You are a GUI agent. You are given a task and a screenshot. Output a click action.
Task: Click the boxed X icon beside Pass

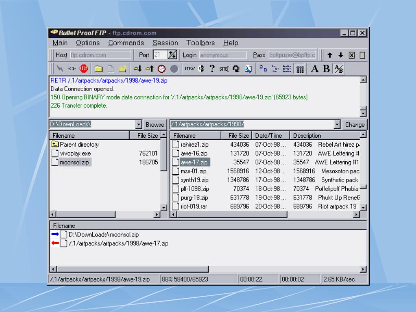click(x=351, y=55)
